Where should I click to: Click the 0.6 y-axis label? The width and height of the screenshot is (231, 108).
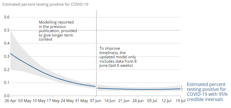click(6, 17)
